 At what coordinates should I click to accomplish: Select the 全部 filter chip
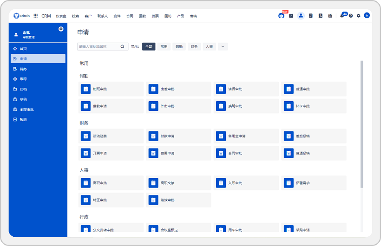click(x=149, y=46)
